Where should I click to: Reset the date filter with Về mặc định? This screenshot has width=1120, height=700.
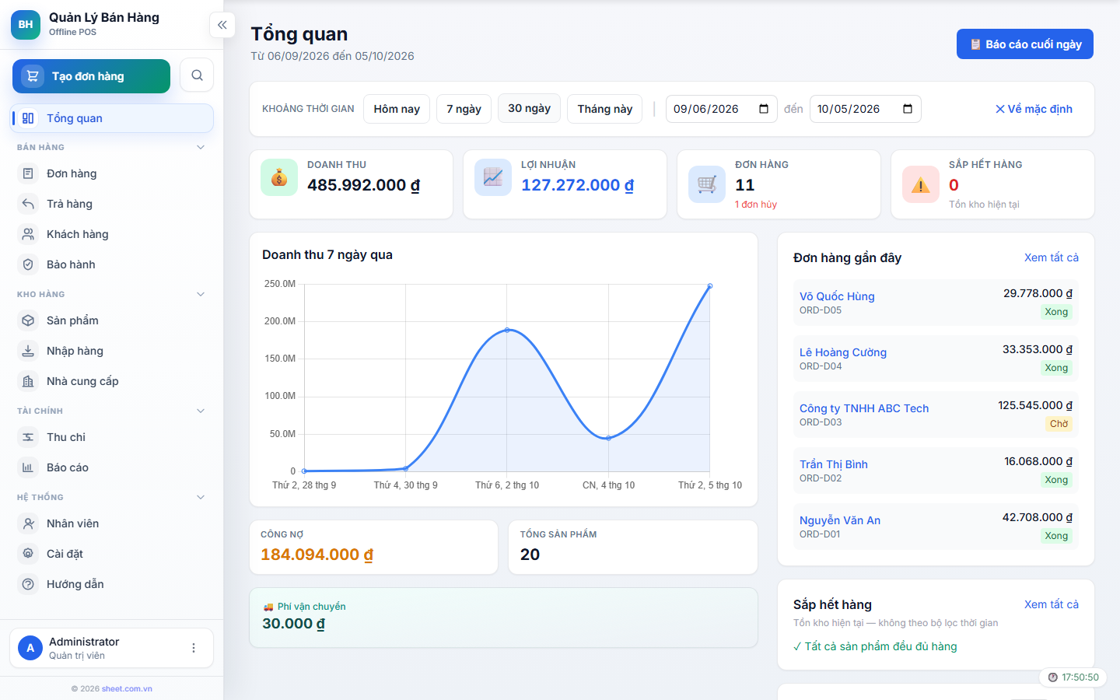coord(1034,109)
